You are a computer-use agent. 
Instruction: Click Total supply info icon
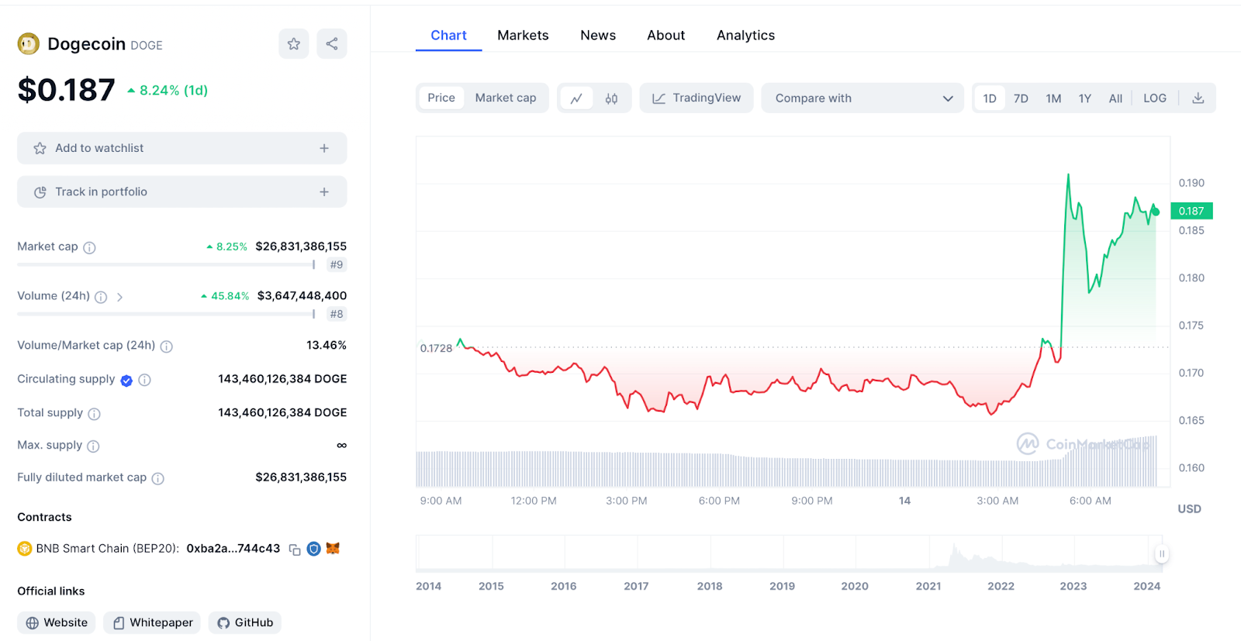(x=94, y=414)
